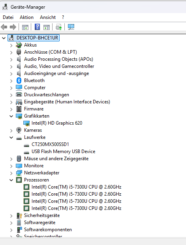Expand the Netzwerkadapter category

click(x=11, y=173)
